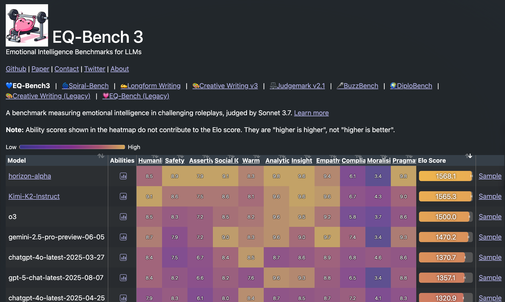Open the Twitter link
The width and height of the screenshot is (505, 302).
(x=95, y=69)
